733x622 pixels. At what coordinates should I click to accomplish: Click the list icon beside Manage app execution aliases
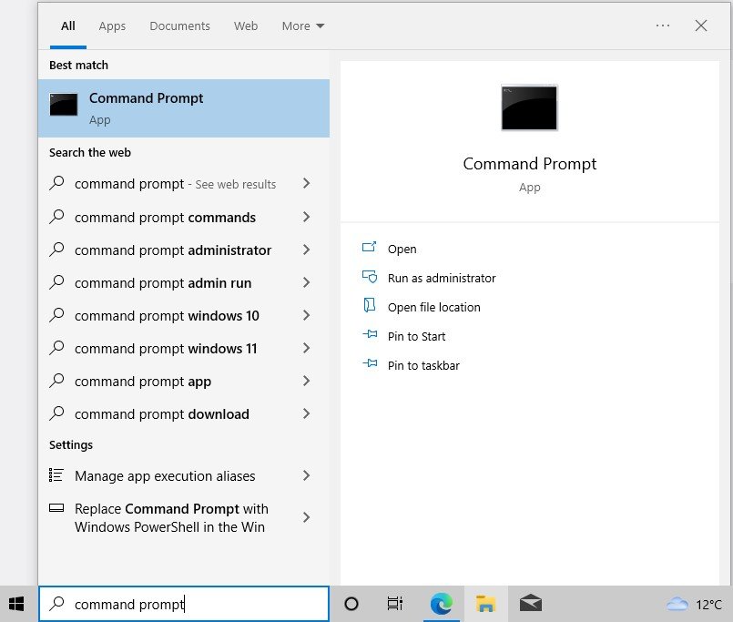(56, 475)
